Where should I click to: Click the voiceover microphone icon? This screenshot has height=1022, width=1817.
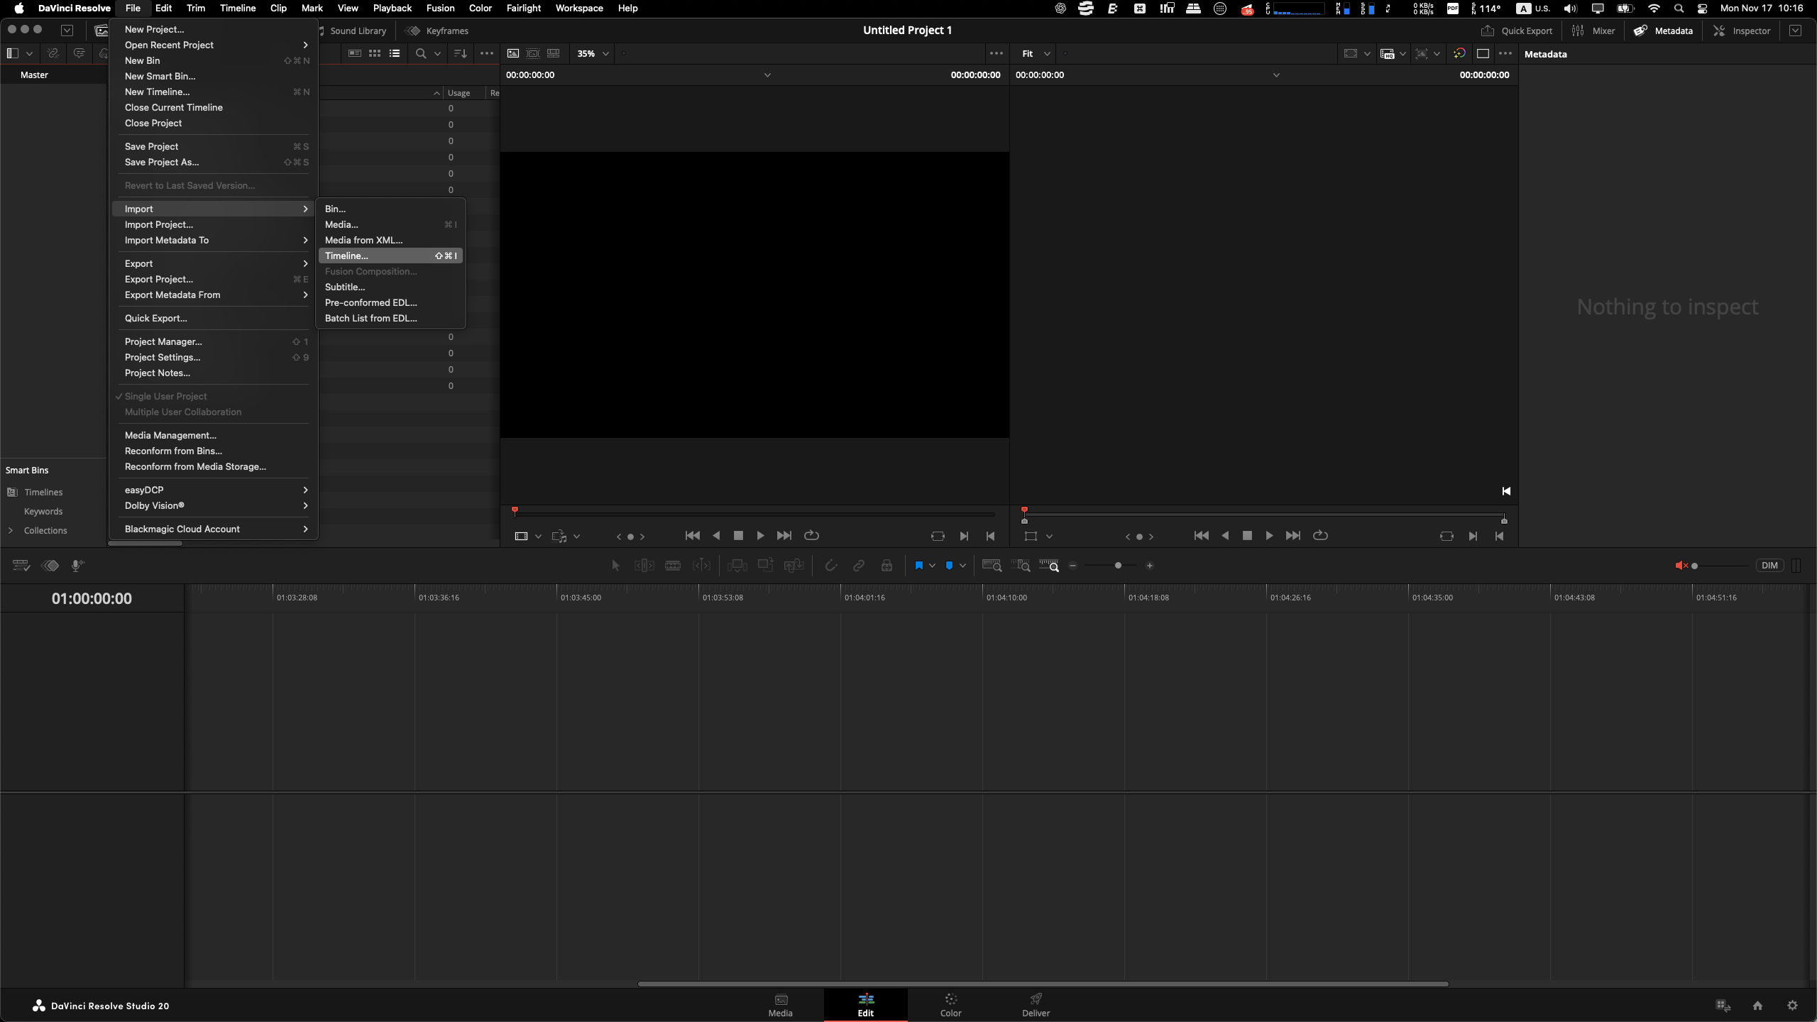pyautogui.click(x=77, y=566)
